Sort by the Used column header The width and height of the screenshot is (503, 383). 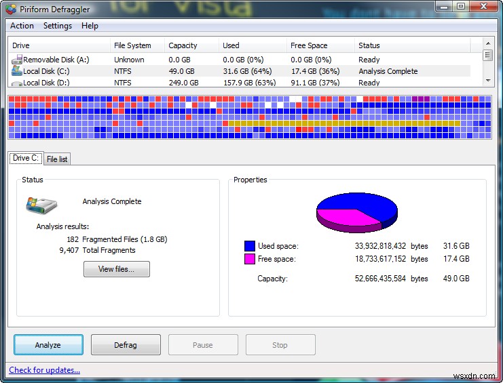click(x=253, y=45)
